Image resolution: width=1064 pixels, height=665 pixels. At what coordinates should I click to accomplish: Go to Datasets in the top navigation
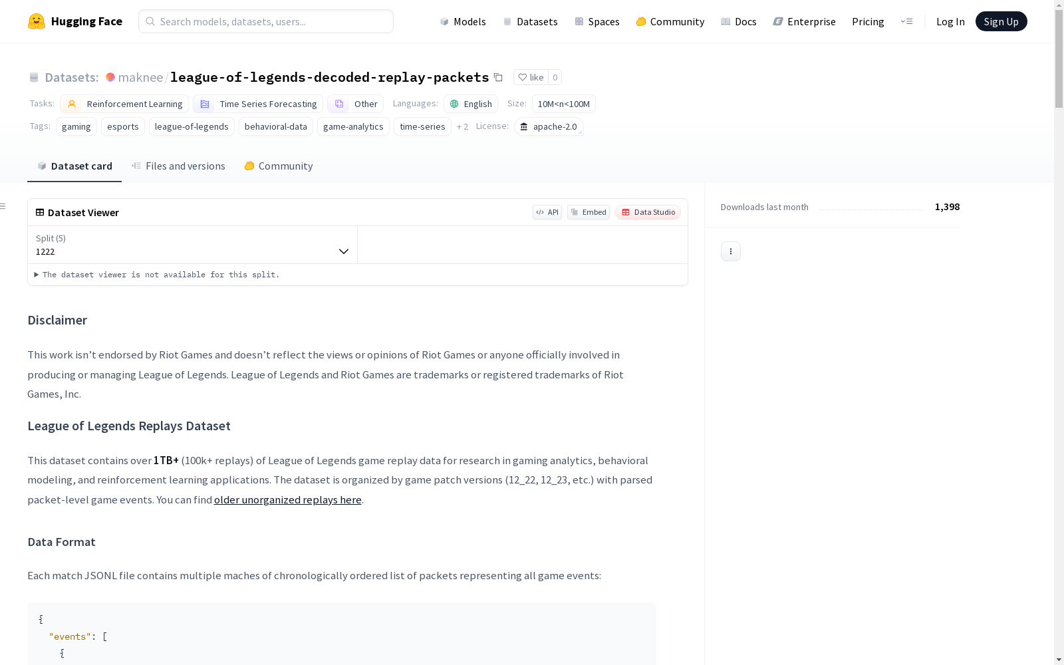(x=530, y=21)
